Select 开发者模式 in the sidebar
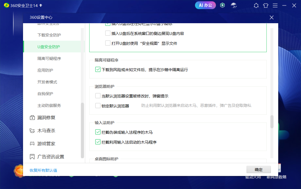This screenshot has width=301, height=189. [47, 82]
